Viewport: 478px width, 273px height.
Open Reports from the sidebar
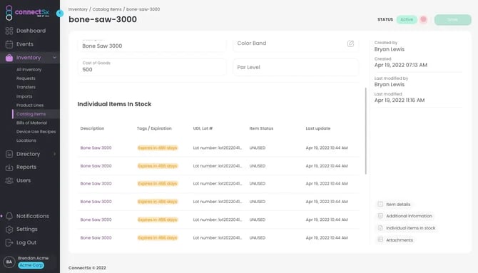click(x=26, y=168)
